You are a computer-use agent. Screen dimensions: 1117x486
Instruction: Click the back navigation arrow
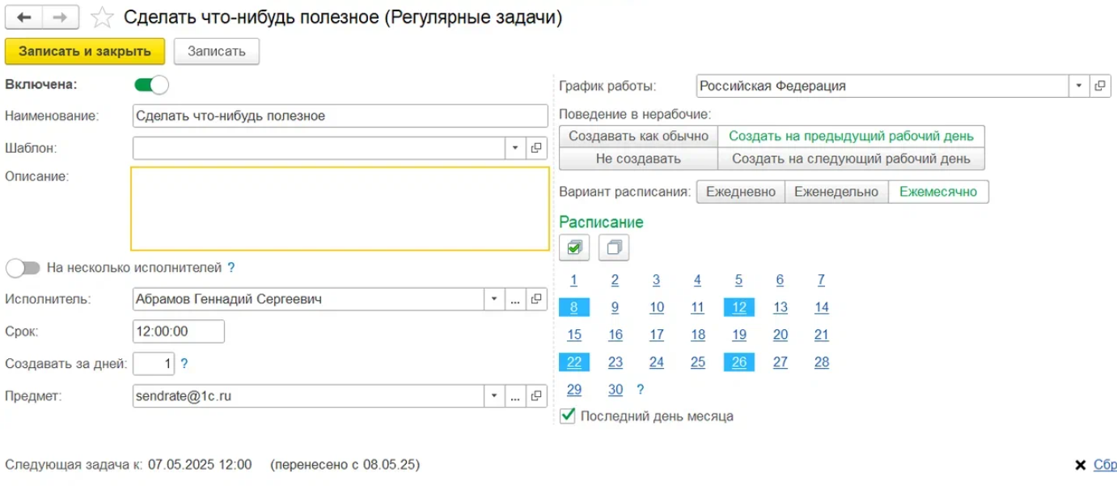click(x=23, y=17)
